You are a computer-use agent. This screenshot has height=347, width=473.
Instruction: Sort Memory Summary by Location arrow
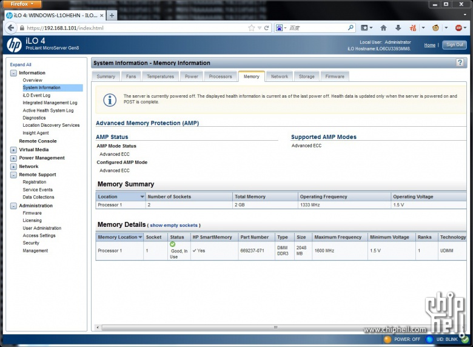pyautogui.click(x=142, y=197)
